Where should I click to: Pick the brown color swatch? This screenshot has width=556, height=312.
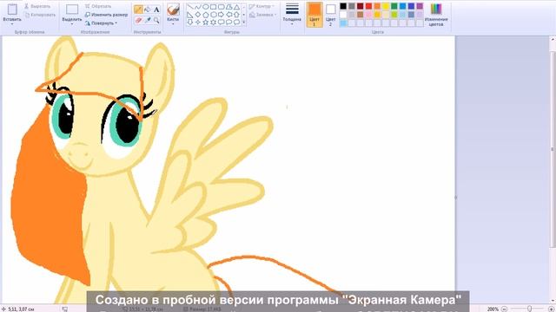361,15
